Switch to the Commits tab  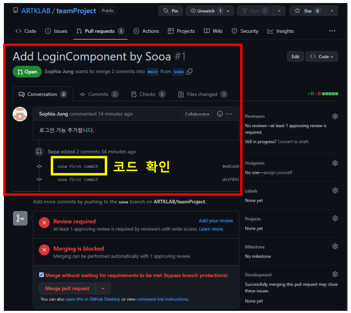[99, 94]
